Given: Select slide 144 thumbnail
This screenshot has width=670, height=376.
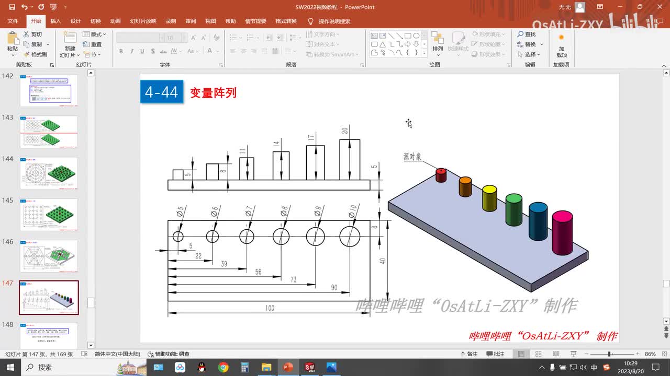Looking at the screenshot, I should click(x=49, y=173).
